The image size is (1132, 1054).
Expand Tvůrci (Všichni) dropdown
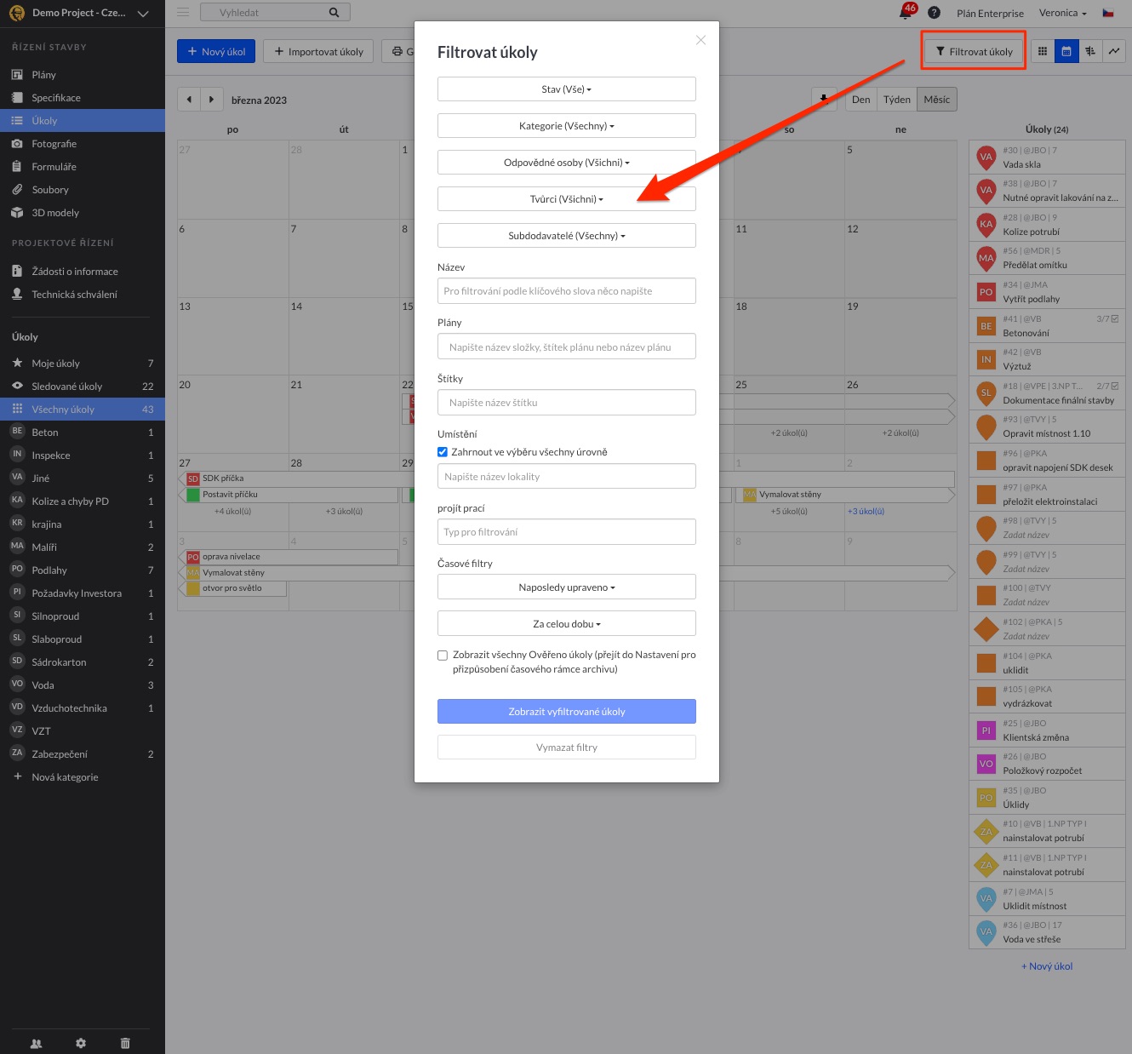tap(566, 199)
